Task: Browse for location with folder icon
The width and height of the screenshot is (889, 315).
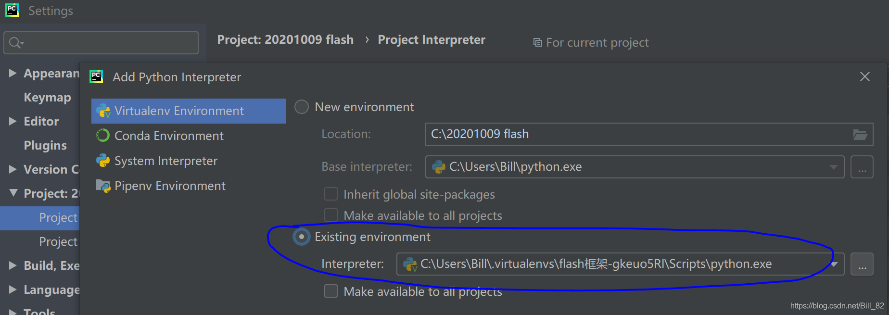Action: pos(860,134)
